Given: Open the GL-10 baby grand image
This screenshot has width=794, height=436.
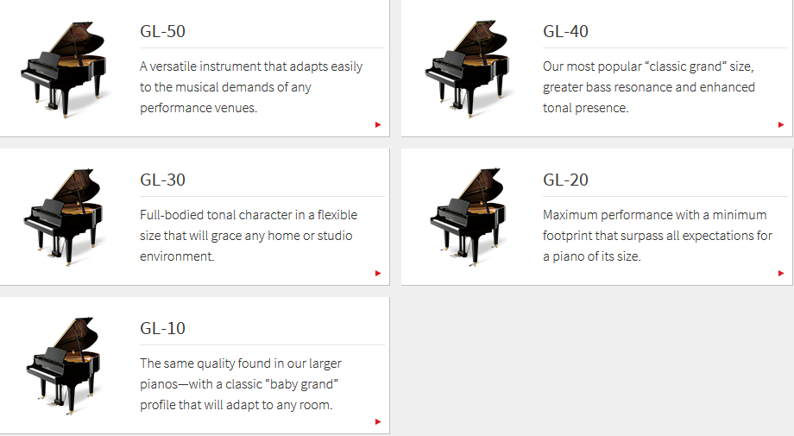Looking at the screenshot, I should pos(63,365).
